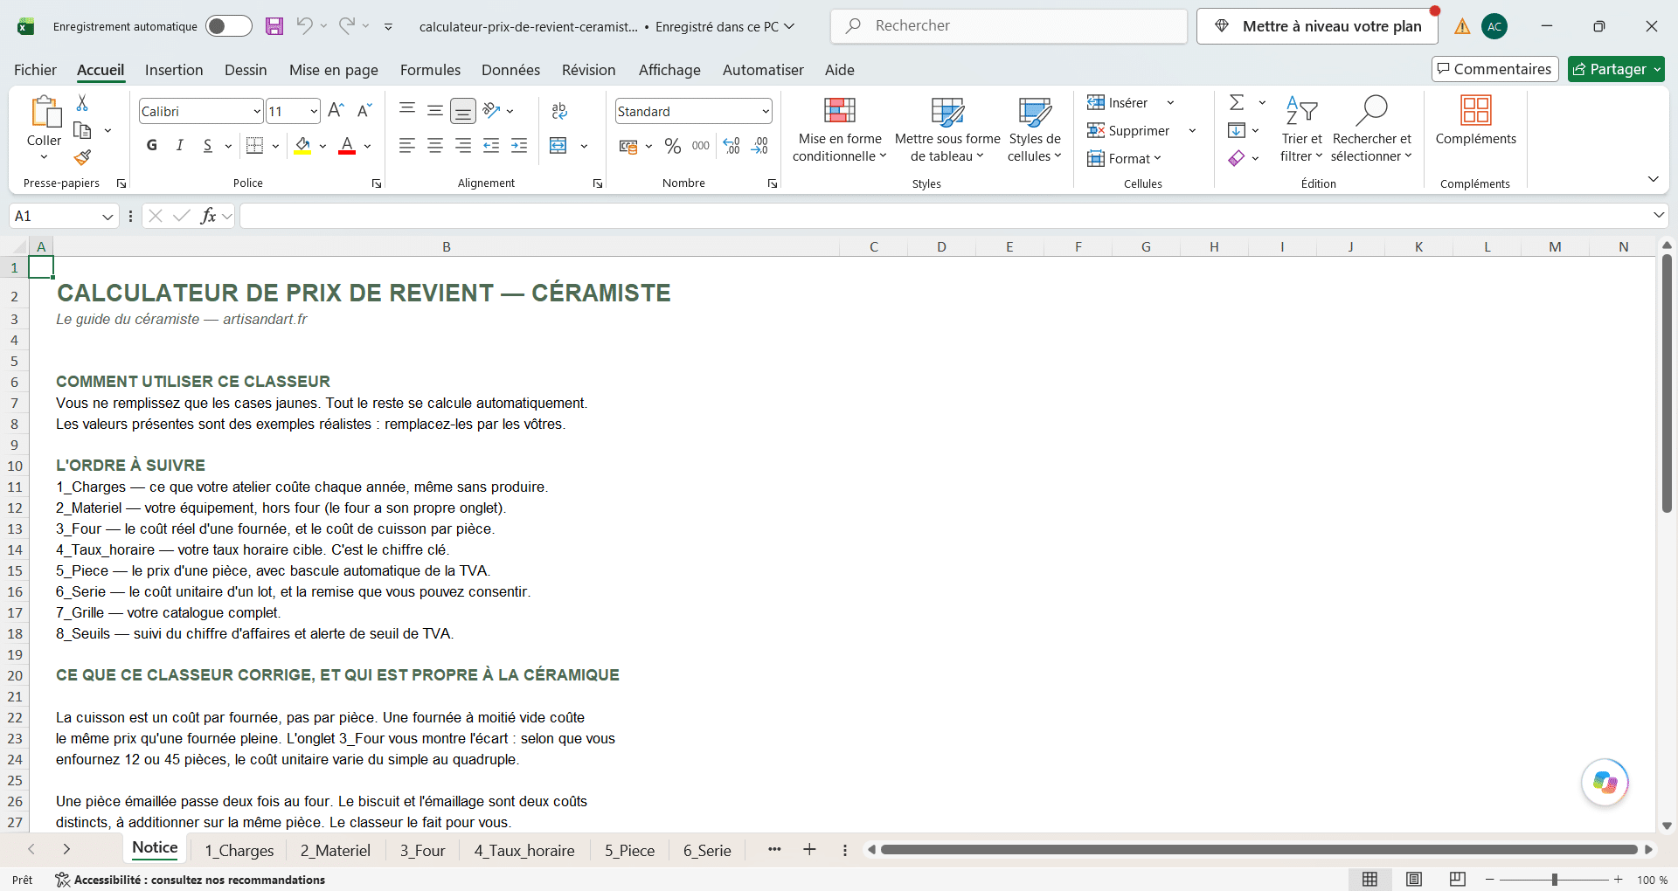
Task: Click the horizontal scrollbar thumb
Action: (x=1258, y=849)
